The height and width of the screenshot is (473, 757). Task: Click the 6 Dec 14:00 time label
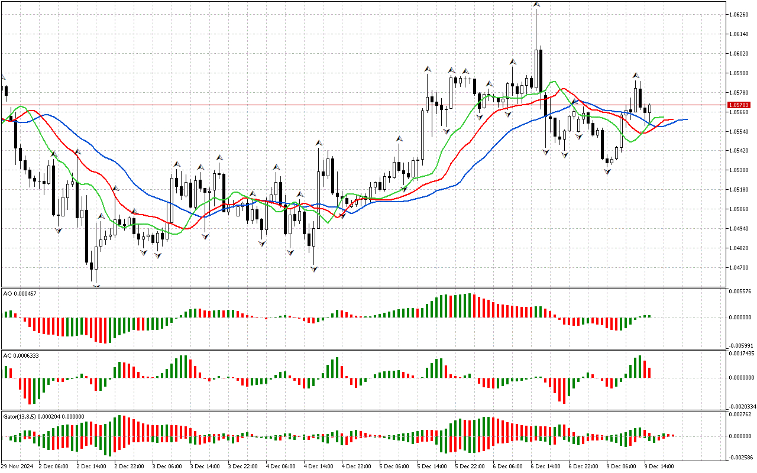546,466
